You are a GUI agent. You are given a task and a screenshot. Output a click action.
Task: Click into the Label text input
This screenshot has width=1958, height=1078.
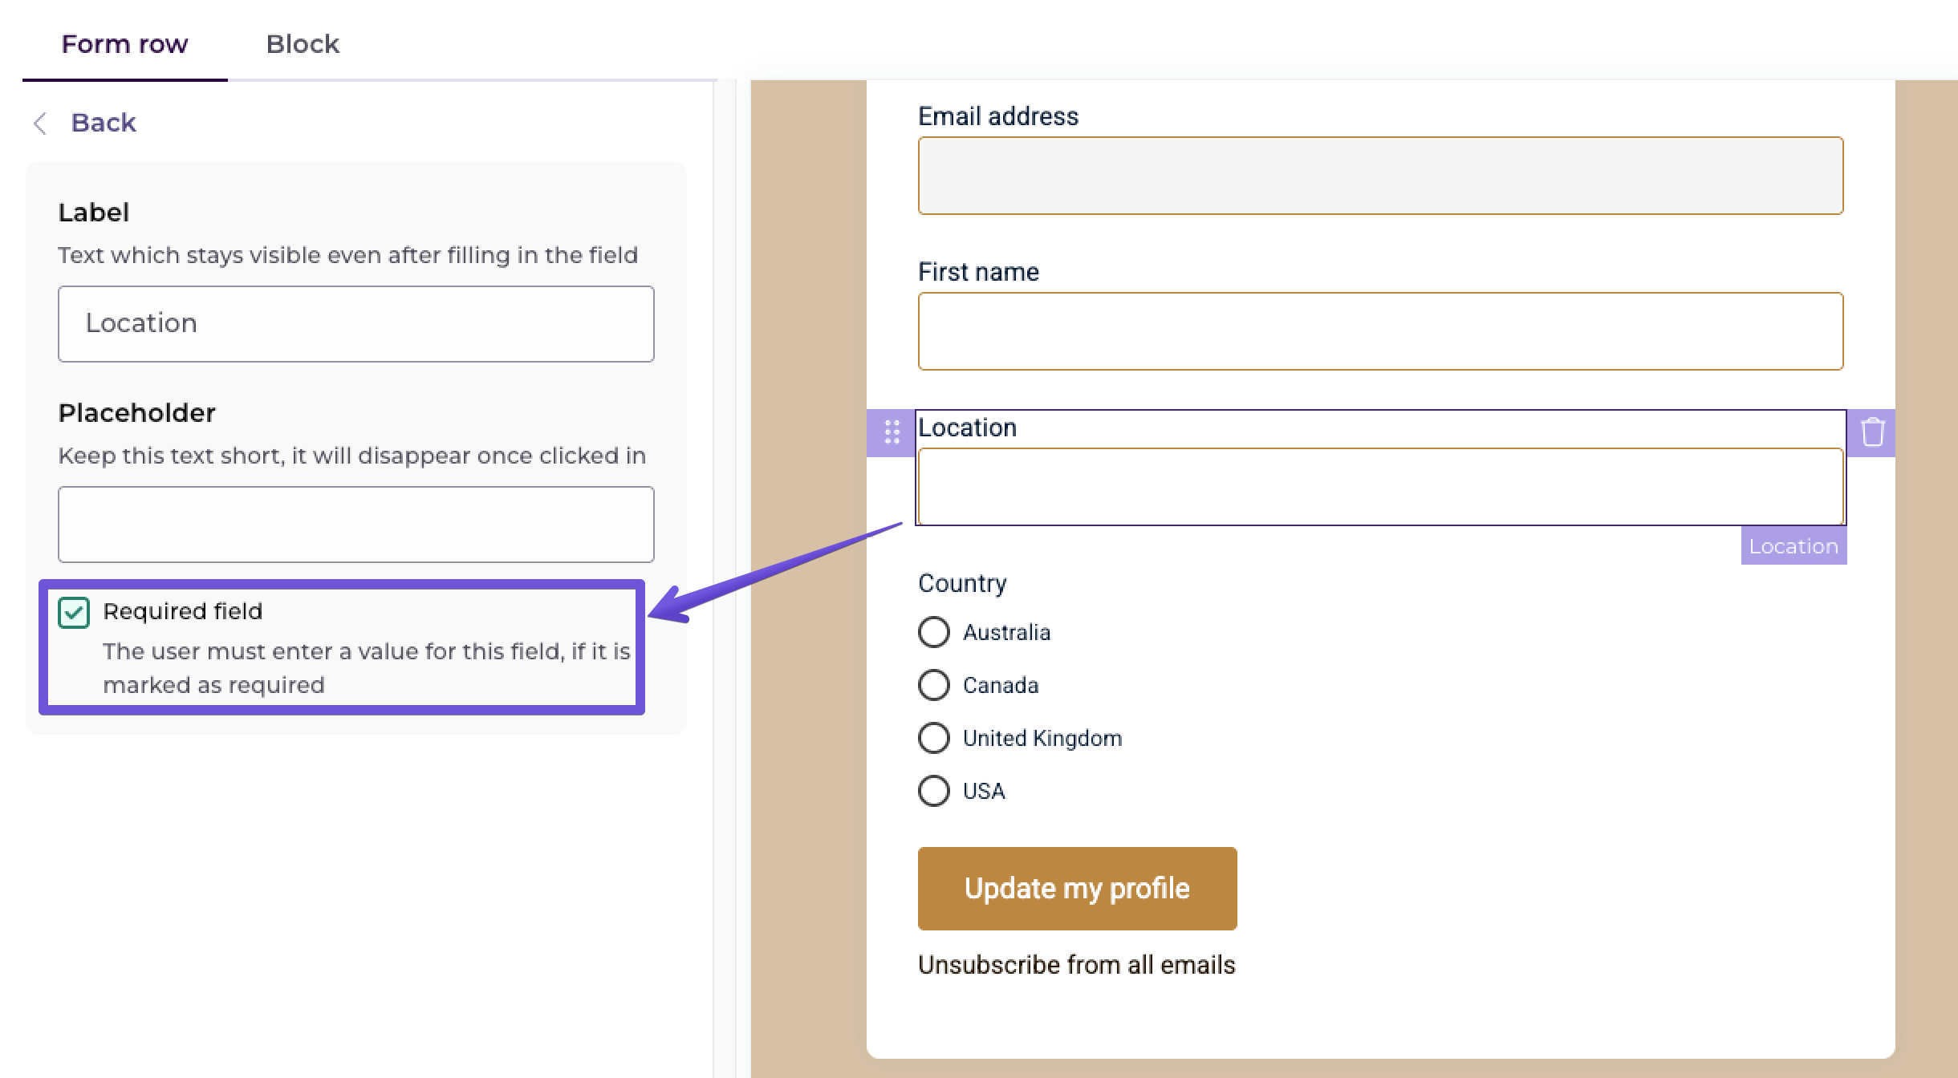(355, 324)
